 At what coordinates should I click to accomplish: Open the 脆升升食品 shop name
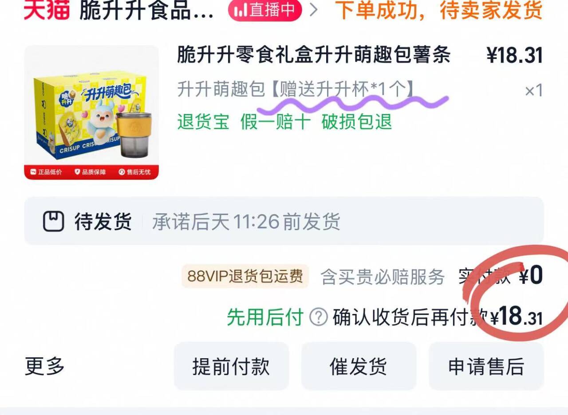point(146,11)
